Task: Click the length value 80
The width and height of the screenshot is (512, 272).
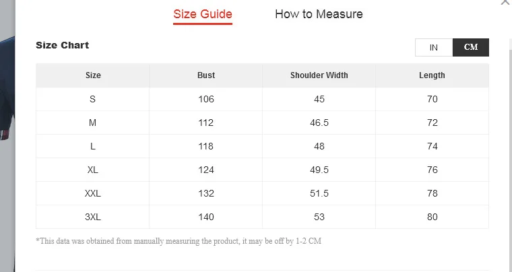Action: click(432, 217)
